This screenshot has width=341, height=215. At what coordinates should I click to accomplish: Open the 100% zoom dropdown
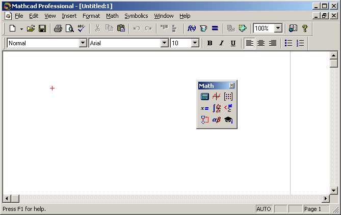[x=278, y=28]
